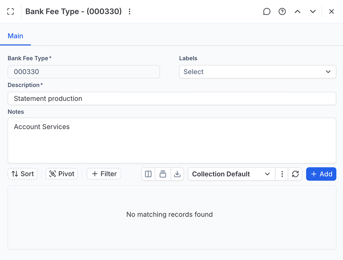This screenshot has height=260, width=343.
Task: Open the more options menu beside the title
Action: tap(130, 11)
